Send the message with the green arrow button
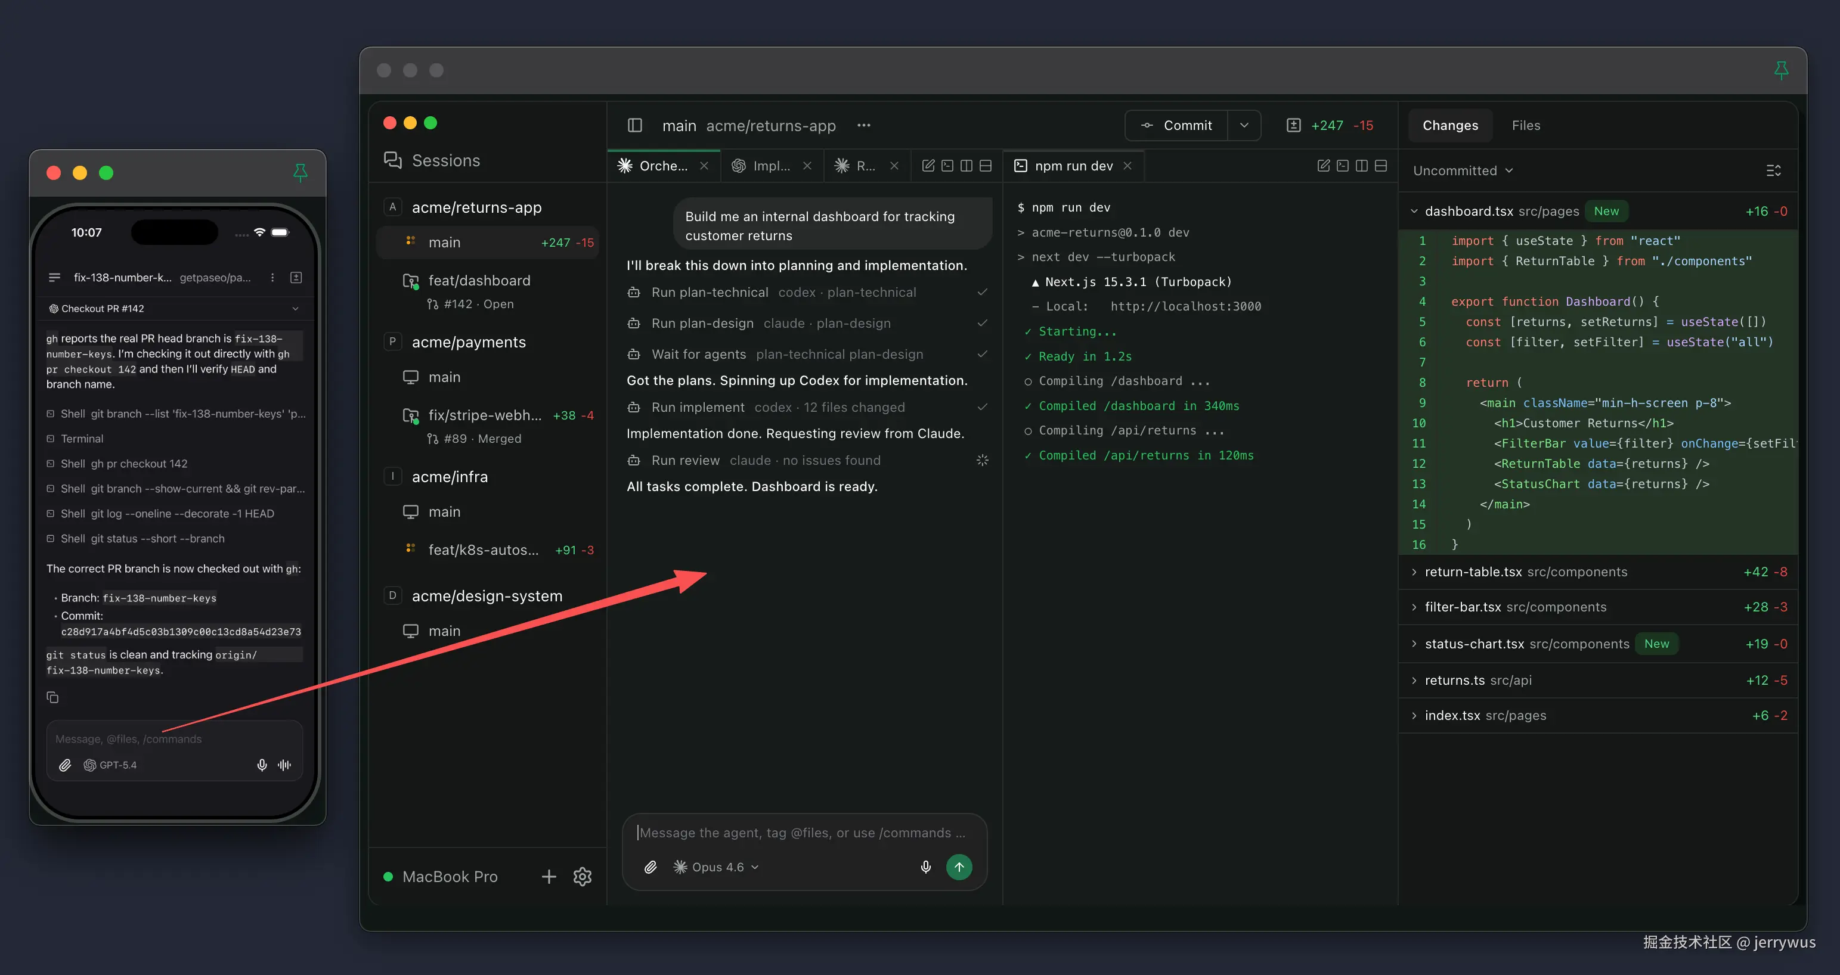The image size is (1840, 975). (959, 867)
